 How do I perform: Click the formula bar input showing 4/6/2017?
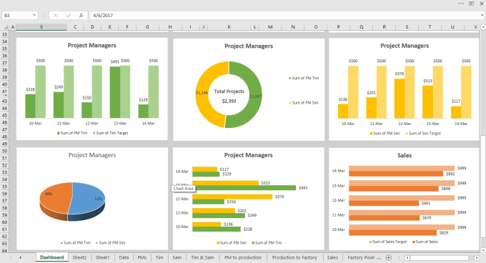(284, 15)
